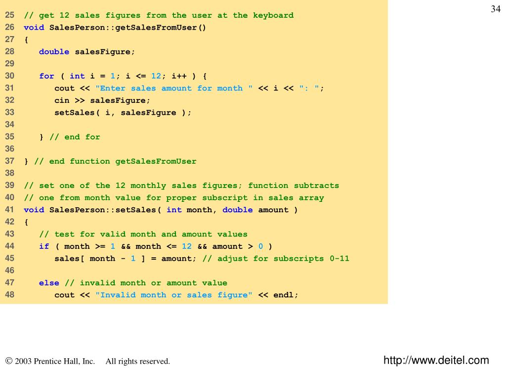Click 'double salesFigure;' on line 28
The height and width of the screenshot is (380, 506).
tap(87, 51)
